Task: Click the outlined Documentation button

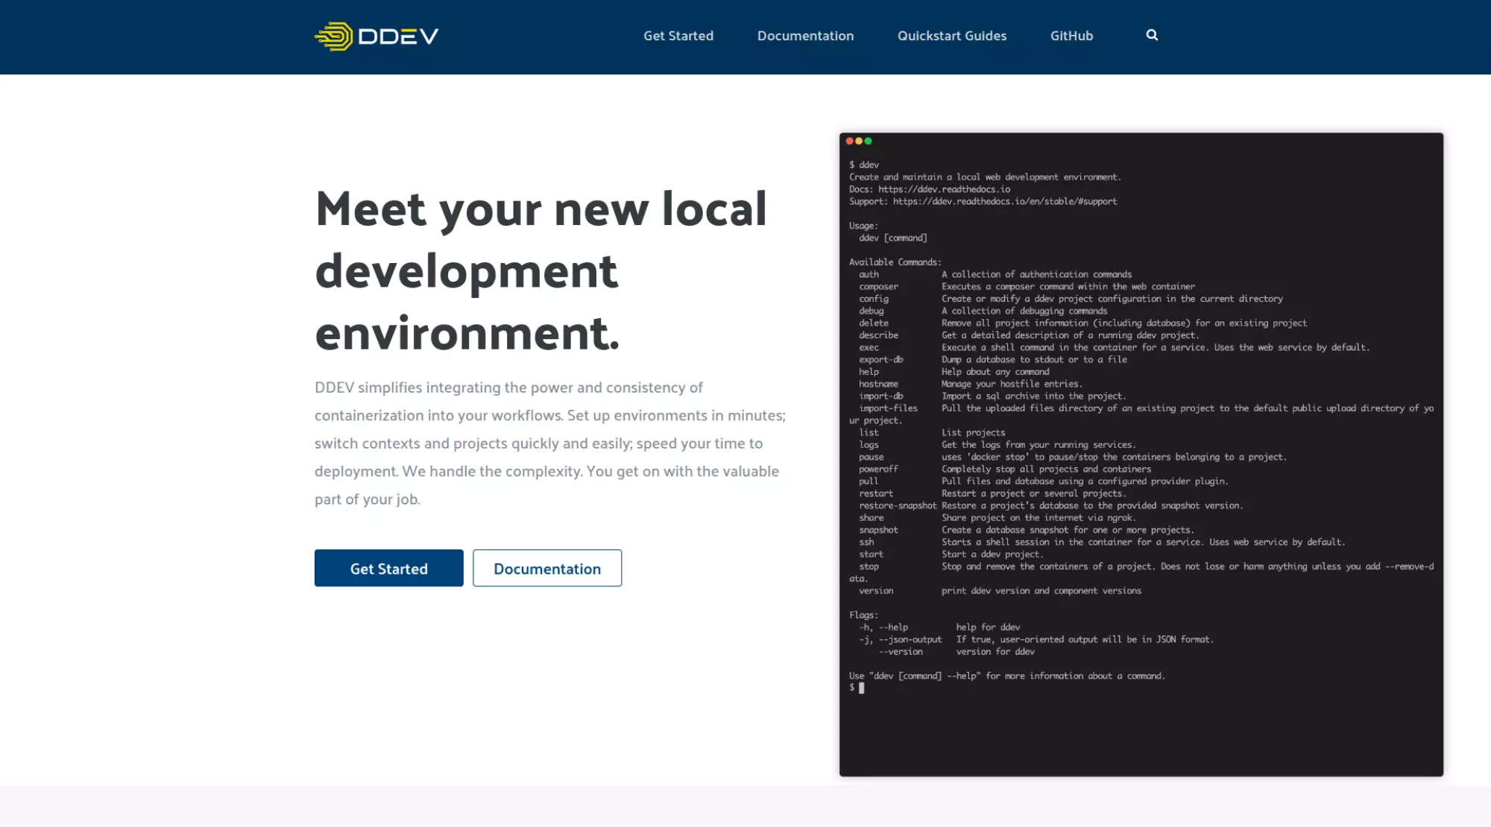Action: tap(547, 568)
